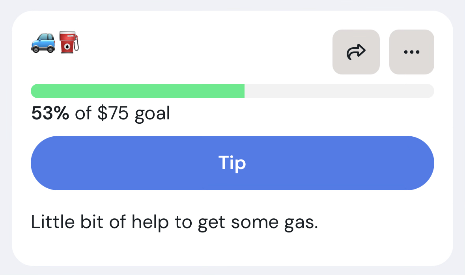
Task: Share this gas fundraiser goal
Action: [356, 52]
